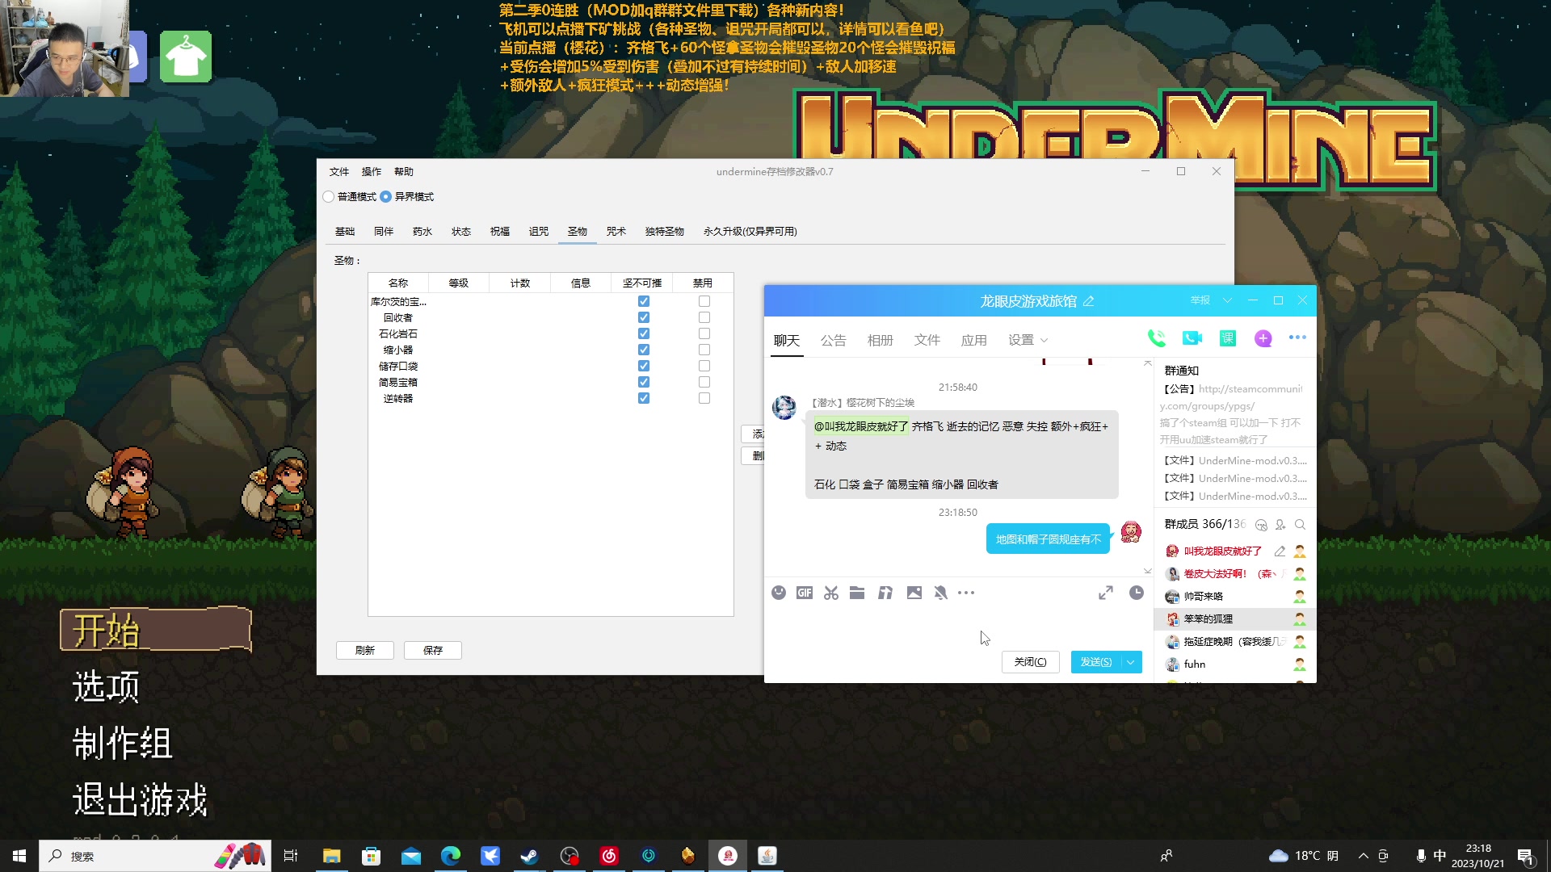Insert a picture with the image icon

(914, 593)
